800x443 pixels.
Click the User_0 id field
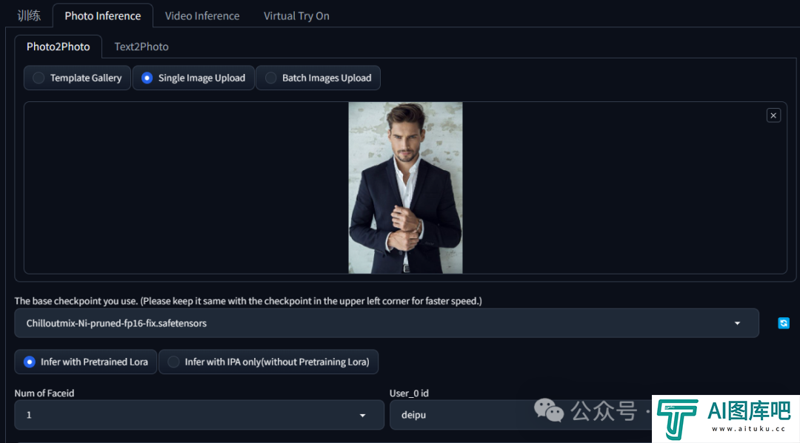click(521, 415)
